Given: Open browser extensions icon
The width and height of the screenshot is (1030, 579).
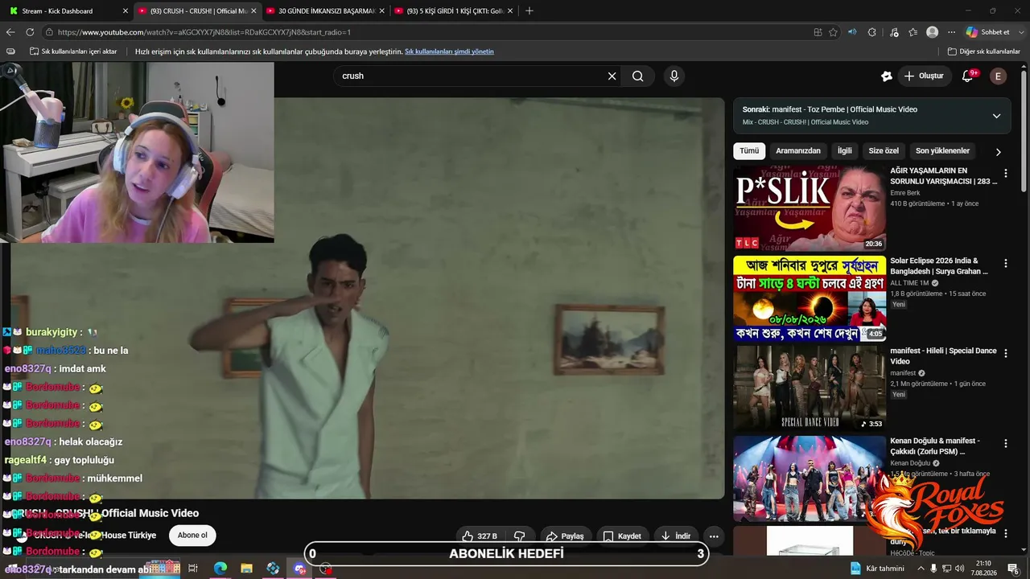Looking at the screenshot, I should click(x=872, y=32).
